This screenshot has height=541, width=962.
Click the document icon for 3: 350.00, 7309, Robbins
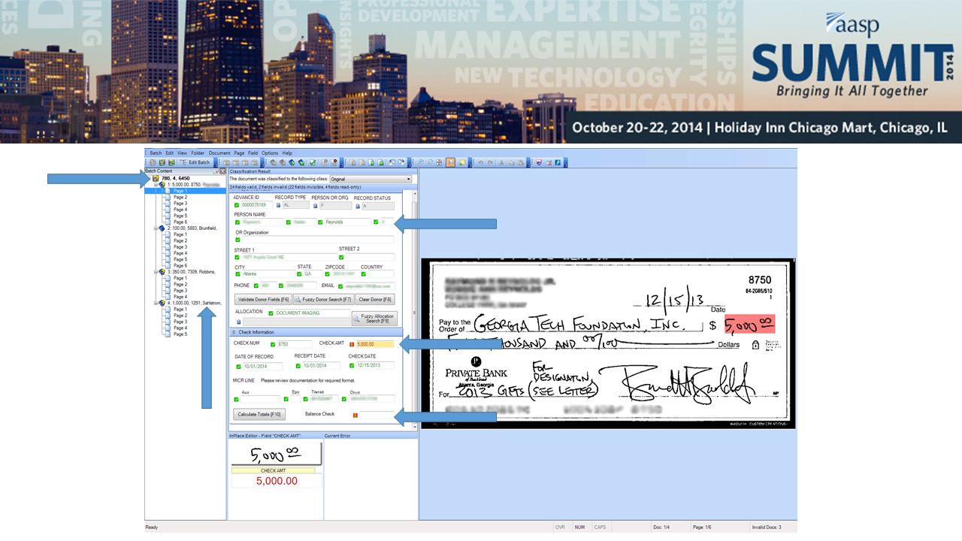coord(162,271)
